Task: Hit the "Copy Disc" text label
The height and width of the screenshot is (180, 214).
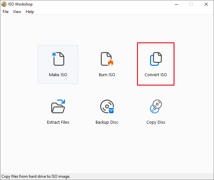Action: coord(156,122)
